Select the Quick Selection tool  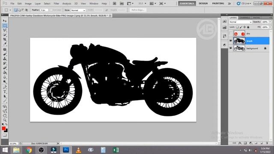pyautogui.click(x=5, y=35)
